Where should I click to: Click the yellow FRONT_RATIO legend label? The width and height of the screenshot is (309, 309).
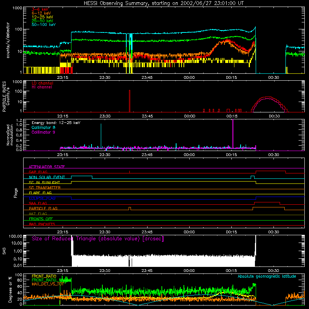point(44,276)
